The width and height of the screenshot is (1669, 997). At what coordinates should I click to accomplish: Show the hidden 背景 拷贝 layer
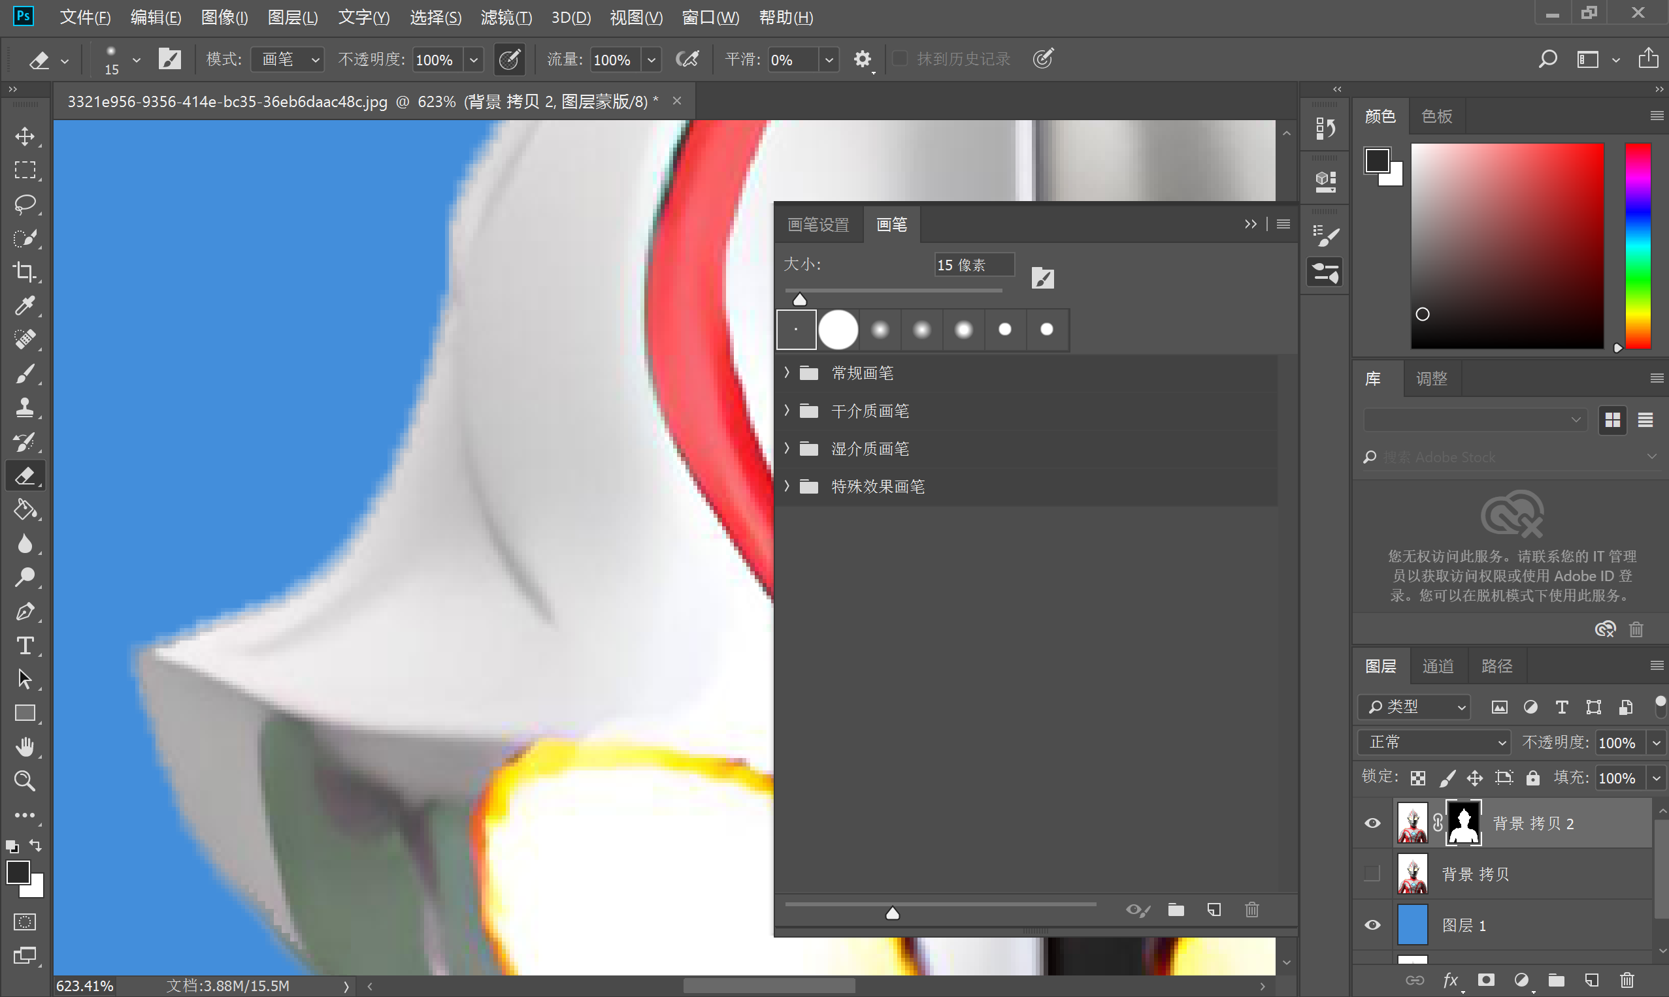pyautogui.click(x=1372, y=874)
